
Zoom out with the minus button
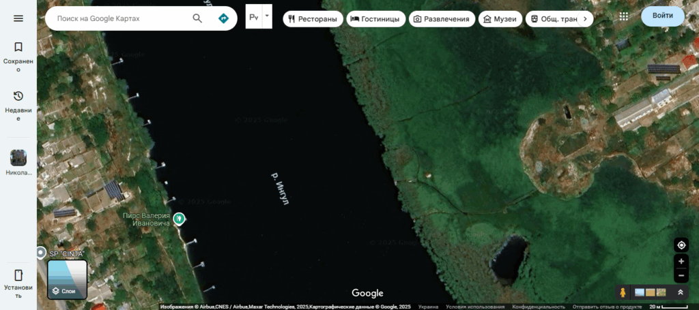point(681,275)
